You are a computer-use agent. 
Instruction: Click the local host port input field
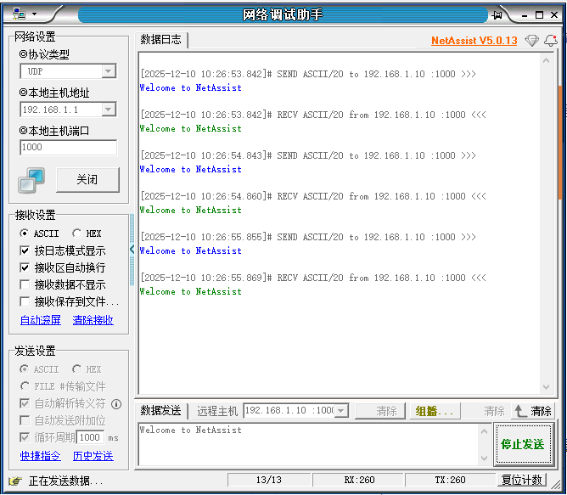point(69,147)
